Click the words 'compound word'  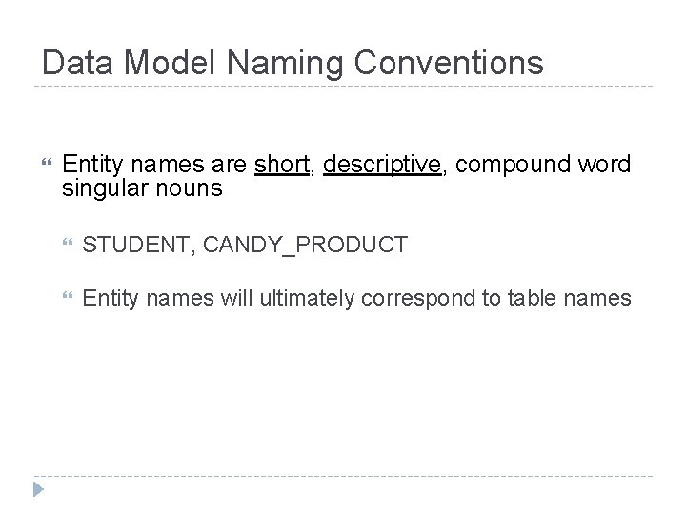543,165
